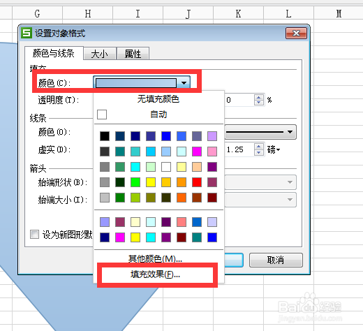363x331 pixels.
Task: Select column K header in spreadsheet
Action: 238,13
